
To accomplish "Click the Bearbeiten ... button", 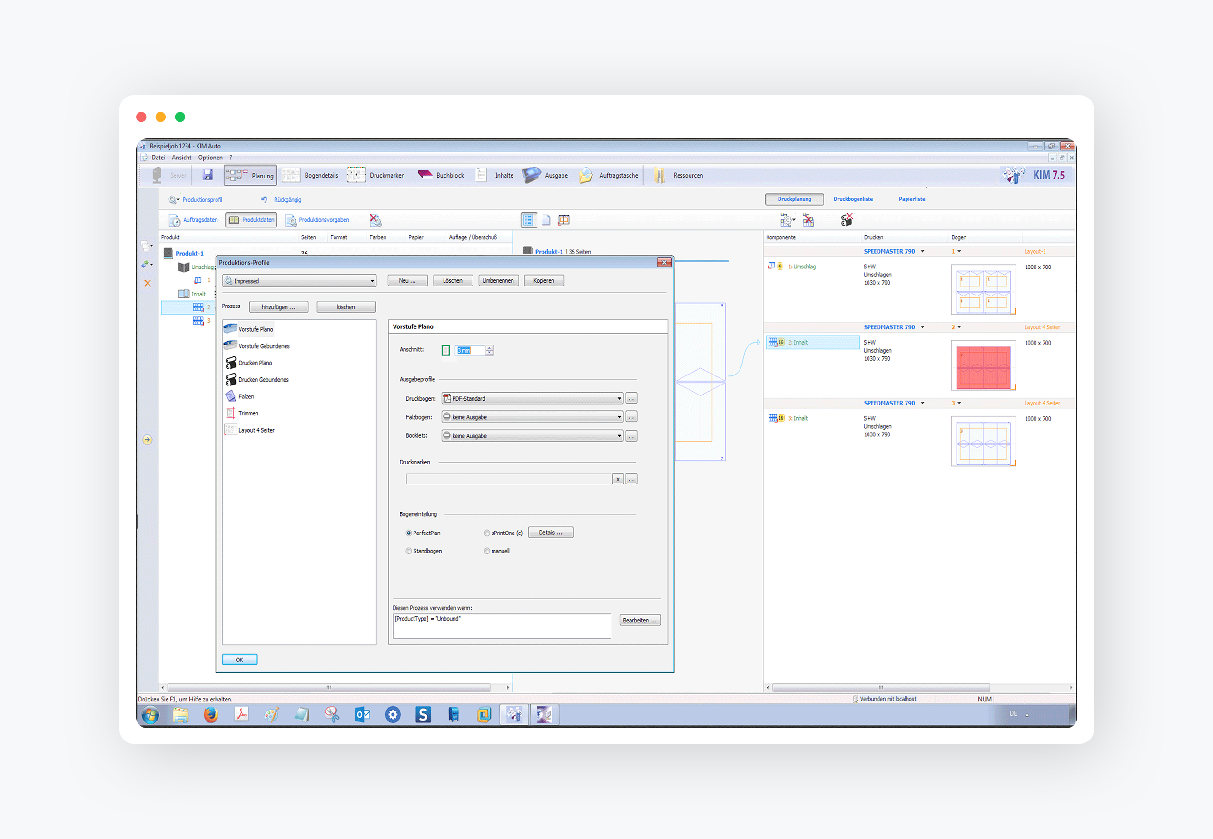I will click(639, 620).
